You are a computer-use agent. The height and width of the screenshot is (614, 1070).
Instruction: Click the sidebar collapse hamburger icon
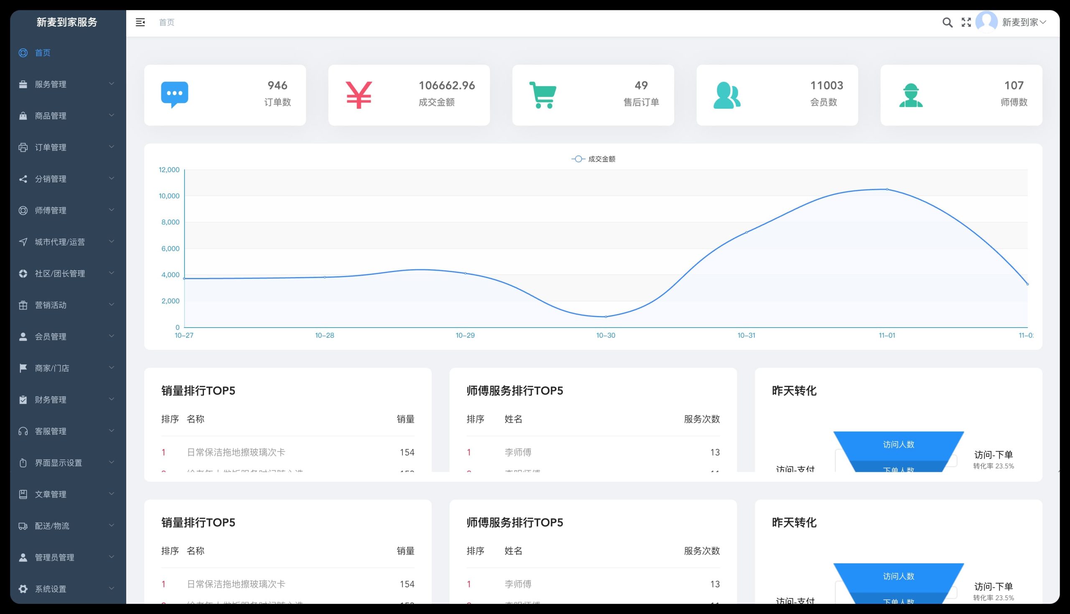[140, 22]
